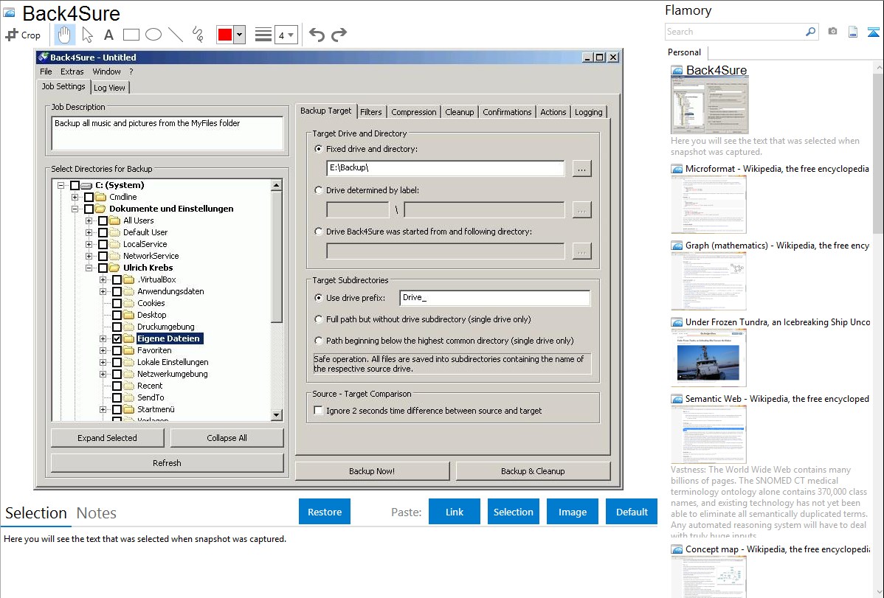This screenshot has width=884, height=598.
Task: Switch to the Notes tab
Action: click(x=97, y=513)
